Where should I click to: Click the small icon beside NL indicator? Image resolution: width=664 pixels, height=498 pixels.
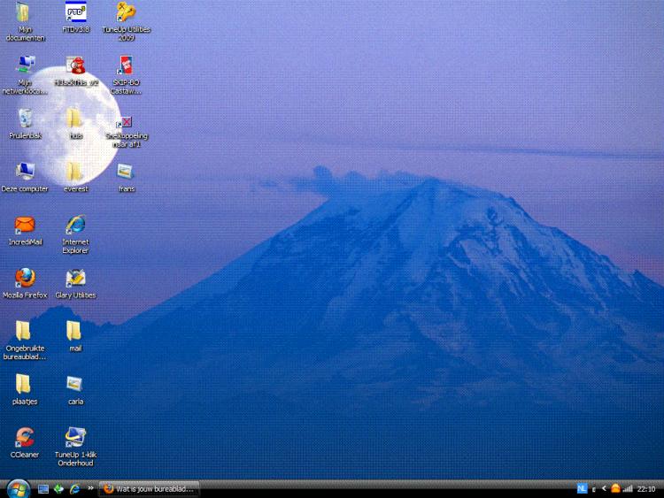click(594, 489)
